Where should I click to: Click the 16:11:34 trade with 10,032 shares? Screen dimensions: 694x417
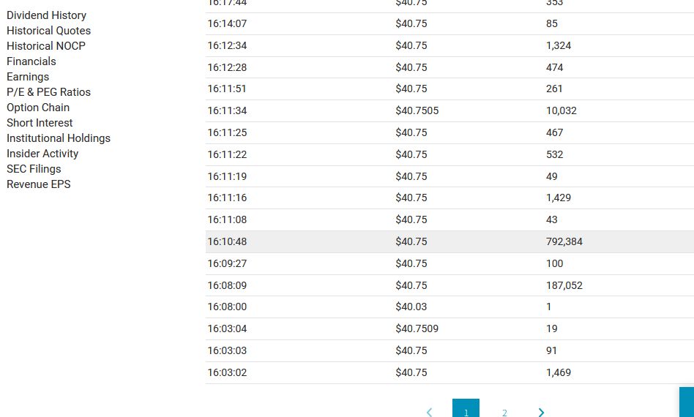tap(449, 111)
